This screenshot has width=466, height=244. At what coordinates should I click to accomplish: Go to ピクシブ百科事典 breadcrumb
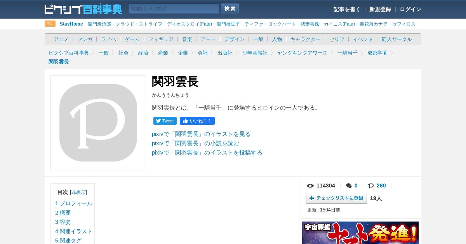pos(69,53)
